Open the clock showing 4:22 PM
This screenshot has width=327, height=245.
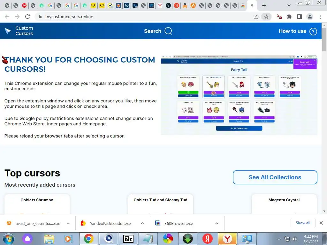pos(311,239)
